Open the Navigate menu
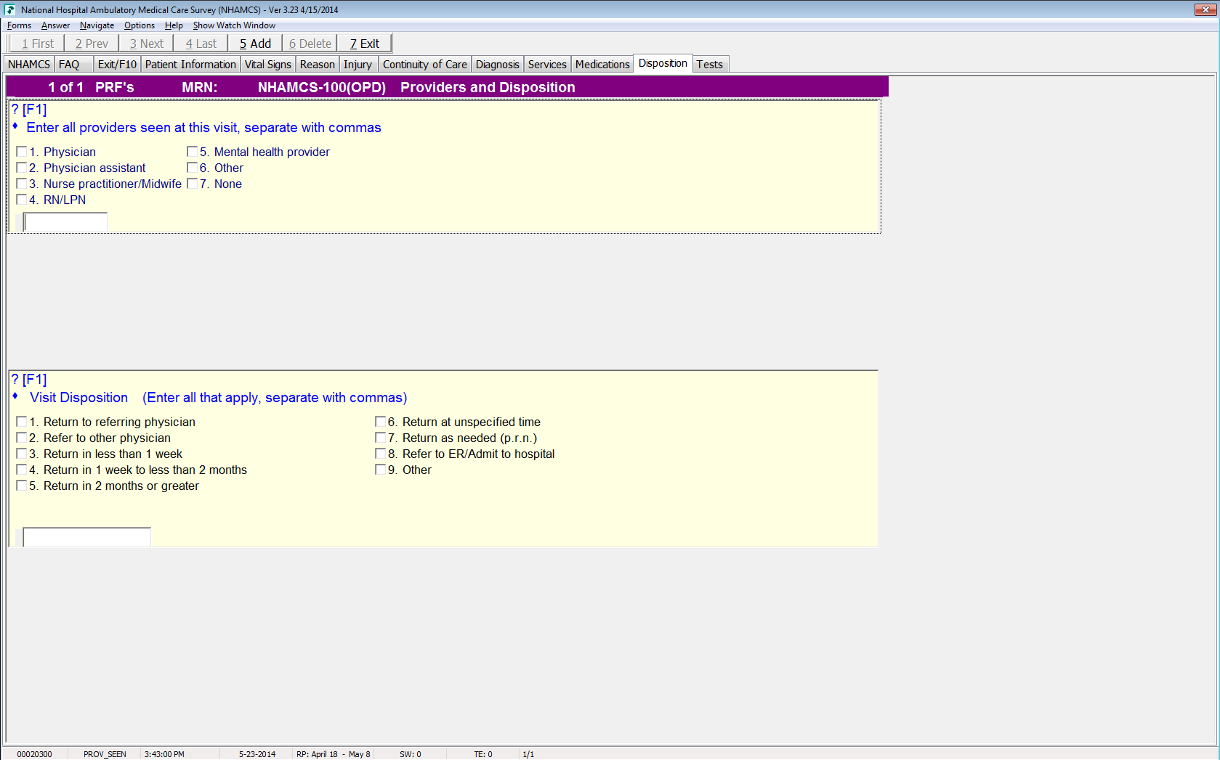The width and height of the screenshot is (1220, 760). pyautogui.click(x=97, y=25)
